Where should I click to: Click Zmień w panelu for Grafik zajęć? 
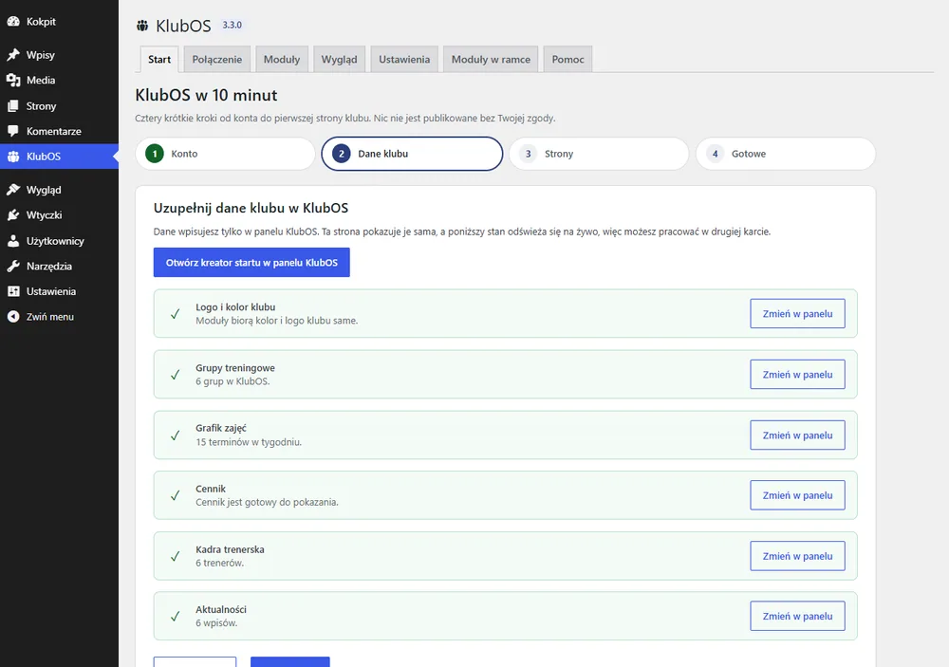[x=798, y=435]
